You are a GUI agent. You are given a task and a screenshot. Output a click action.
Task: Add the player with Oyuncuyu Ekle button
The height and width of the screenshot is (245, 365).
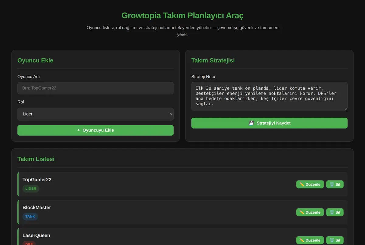[96, 130]
